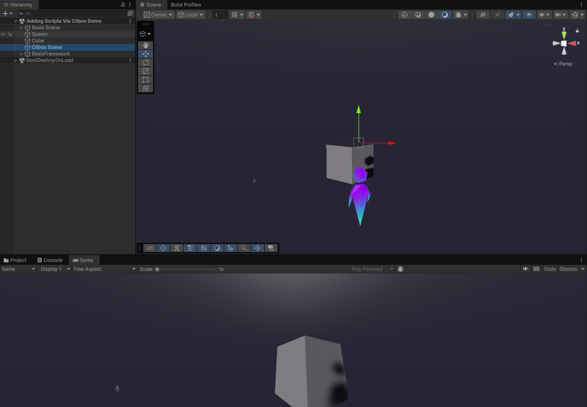Click the XB button in the overlay toolbar
587x407 pixels.
click(x=150, y=248)
